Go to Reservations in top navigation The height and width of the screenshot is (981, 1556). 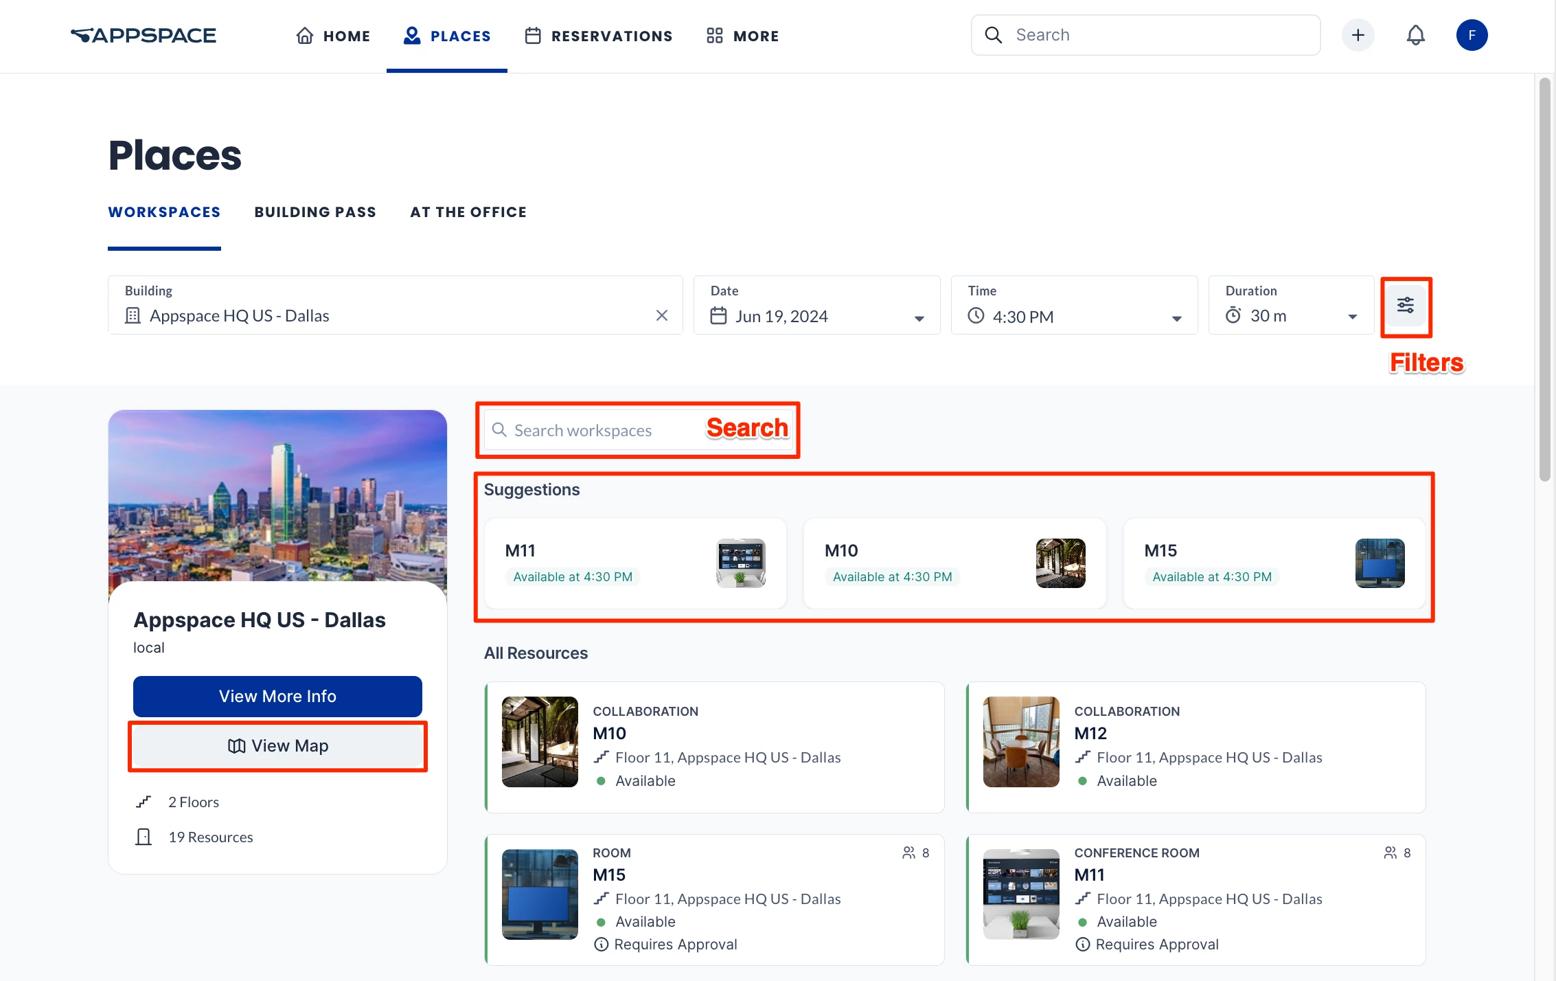pos(598,36)
